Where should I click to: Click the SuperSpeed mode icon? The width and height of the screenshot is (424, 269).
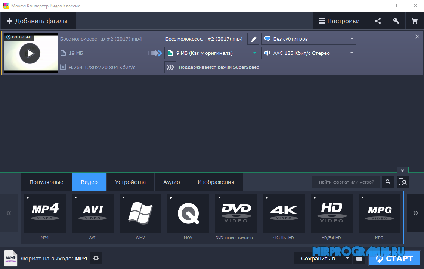170,67
